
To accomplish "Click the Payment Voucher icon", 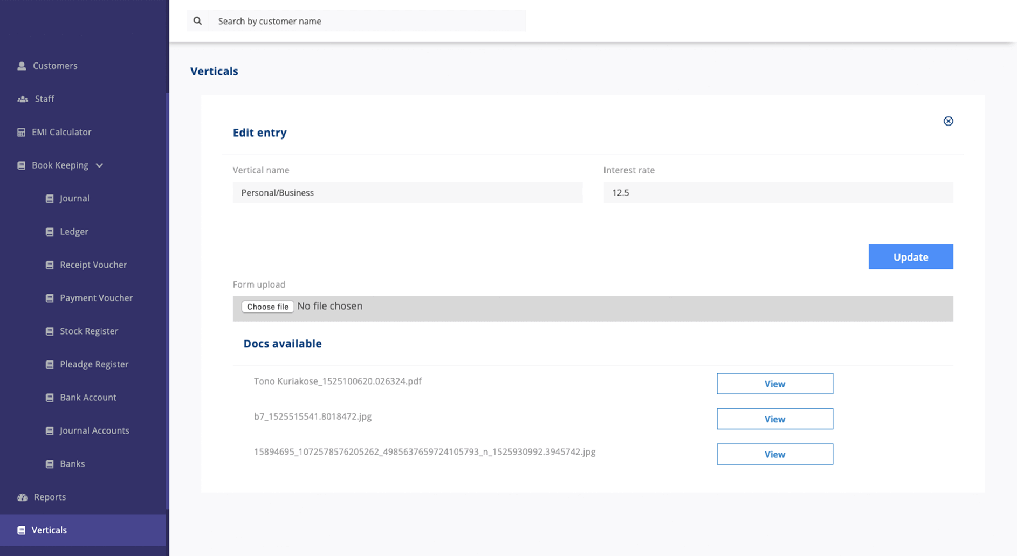I will [x=50, y=298].
